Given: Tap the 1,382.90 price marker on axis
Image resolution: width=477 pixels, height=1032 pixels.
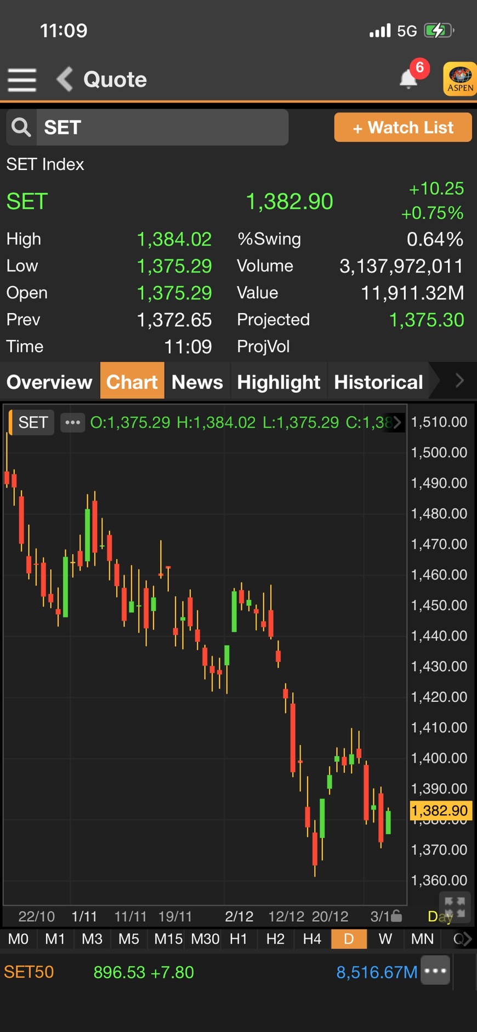Looking at the screenshot, I should click(440, 810).
